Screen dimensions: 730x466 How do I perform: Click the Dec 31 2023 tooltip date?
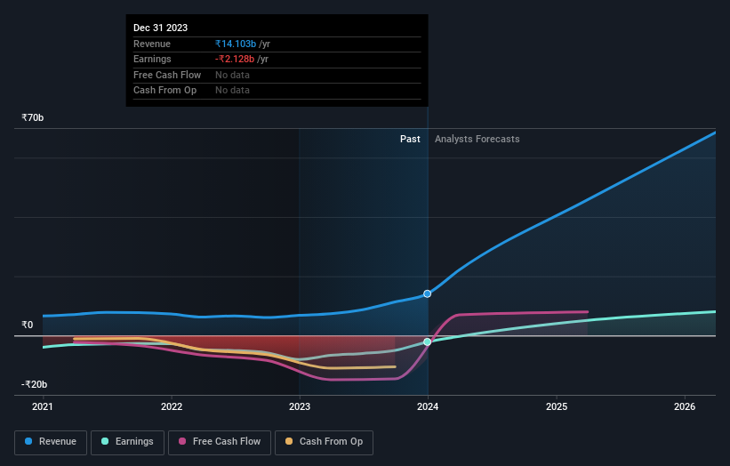pyautogui.click(x=161, y=28)
